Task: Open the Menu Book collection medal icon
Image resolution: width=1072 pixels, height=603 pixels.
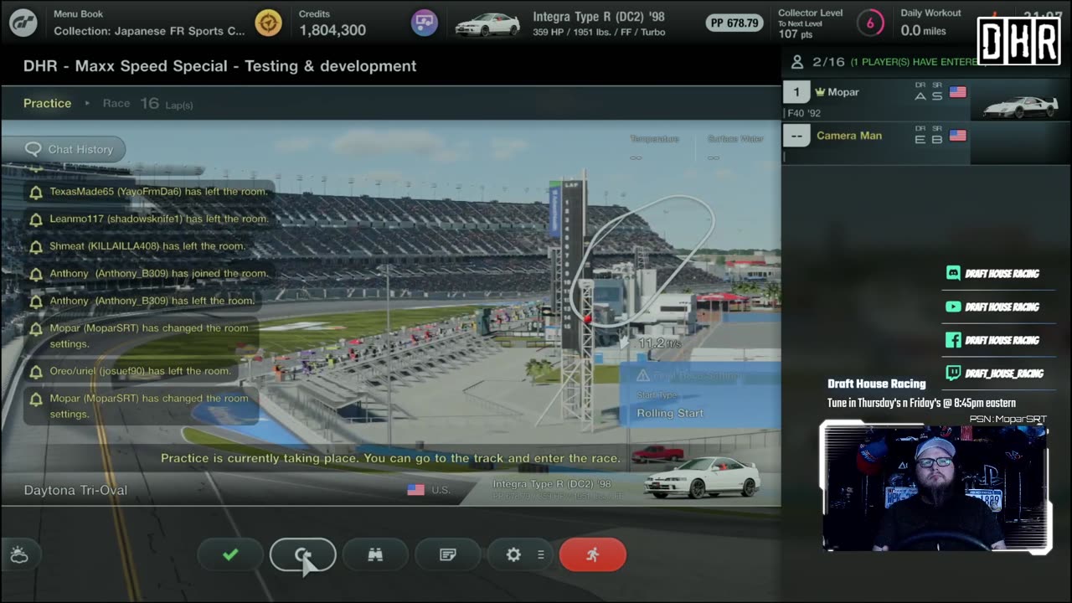Action: pos(268,23)
